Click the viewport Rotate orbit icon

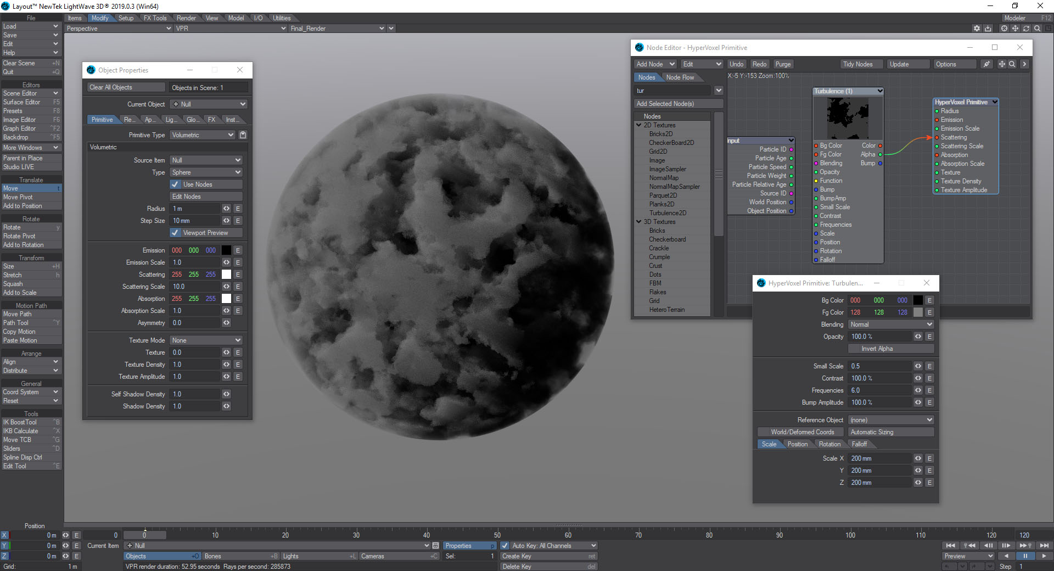1026,28
